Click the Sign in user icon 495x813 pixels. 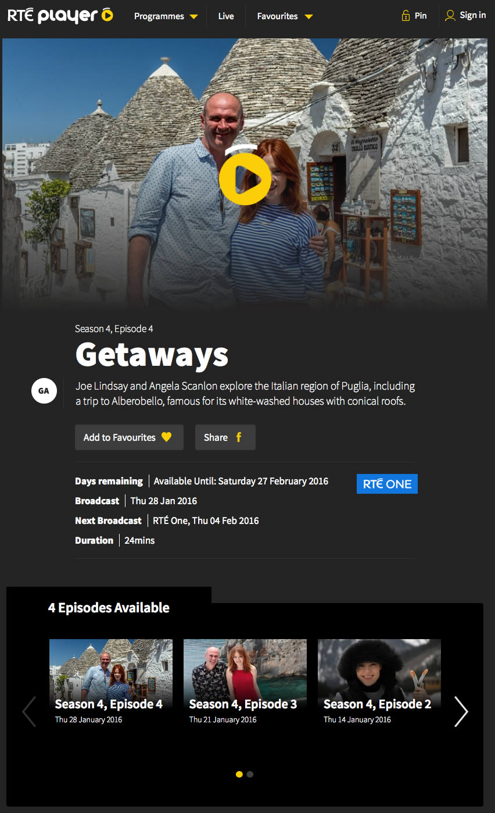click(450, 16)
